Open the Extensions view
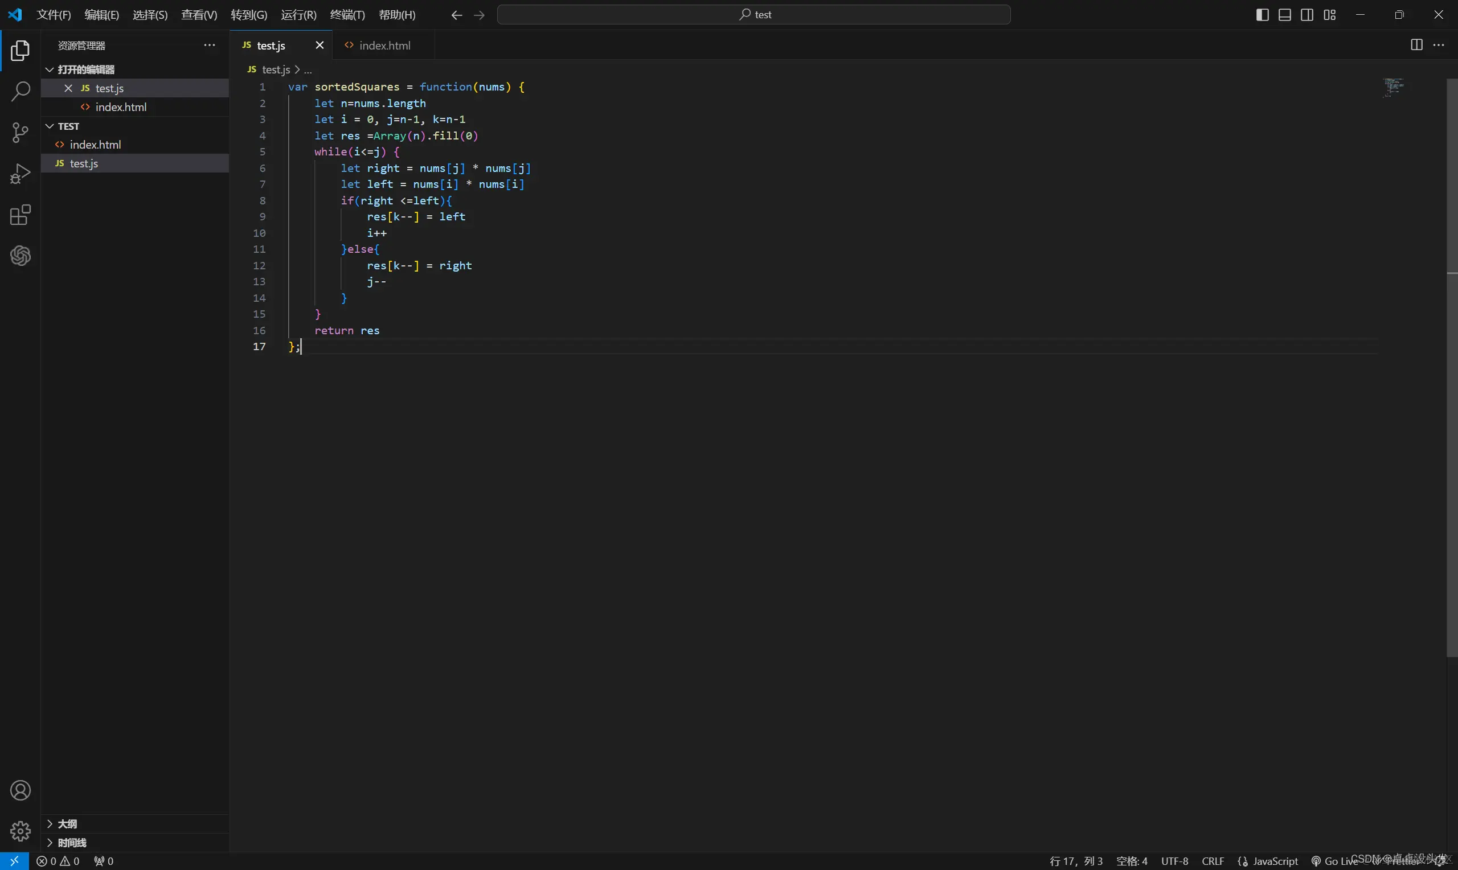 tap(21, 215)
